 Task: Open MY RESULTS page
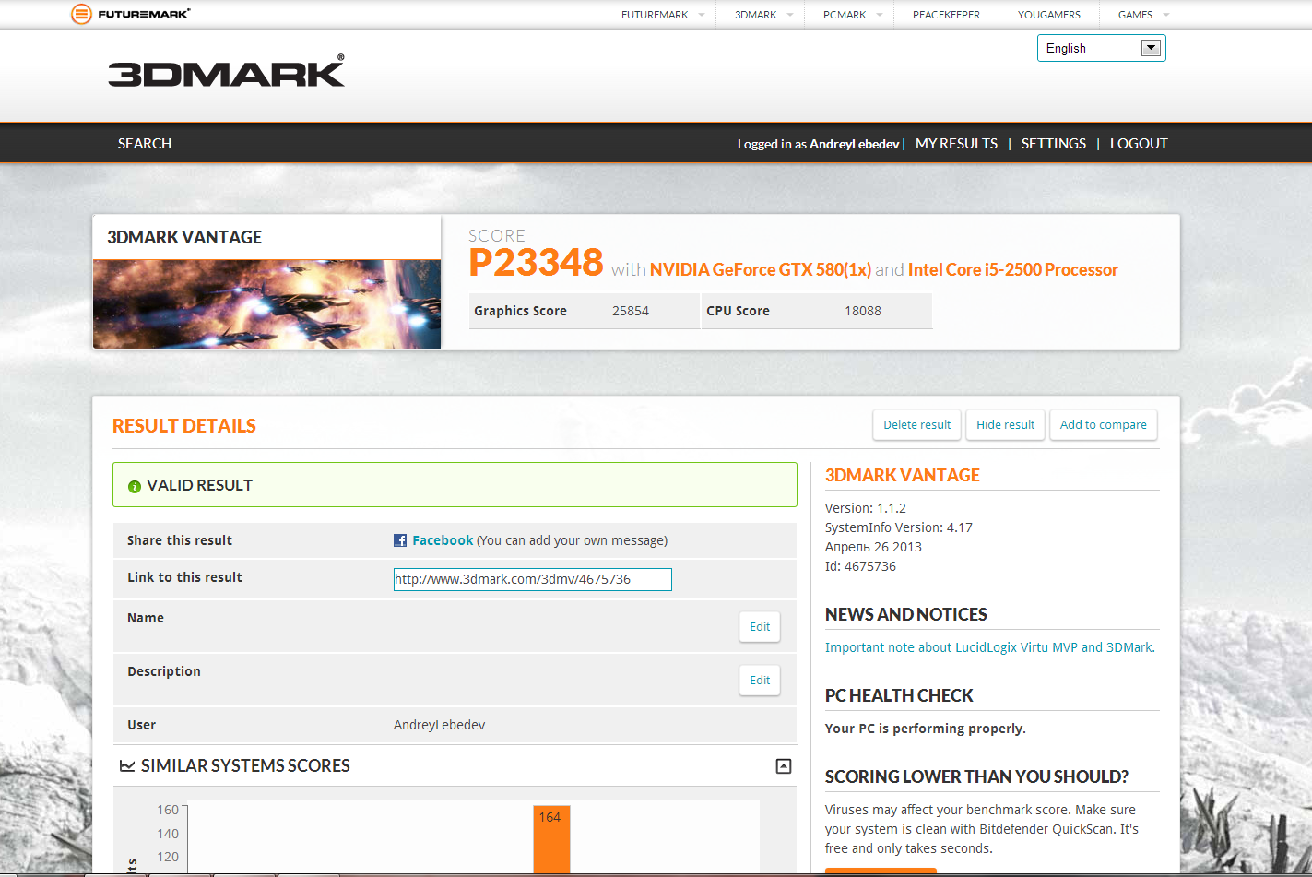click(956, 144)
